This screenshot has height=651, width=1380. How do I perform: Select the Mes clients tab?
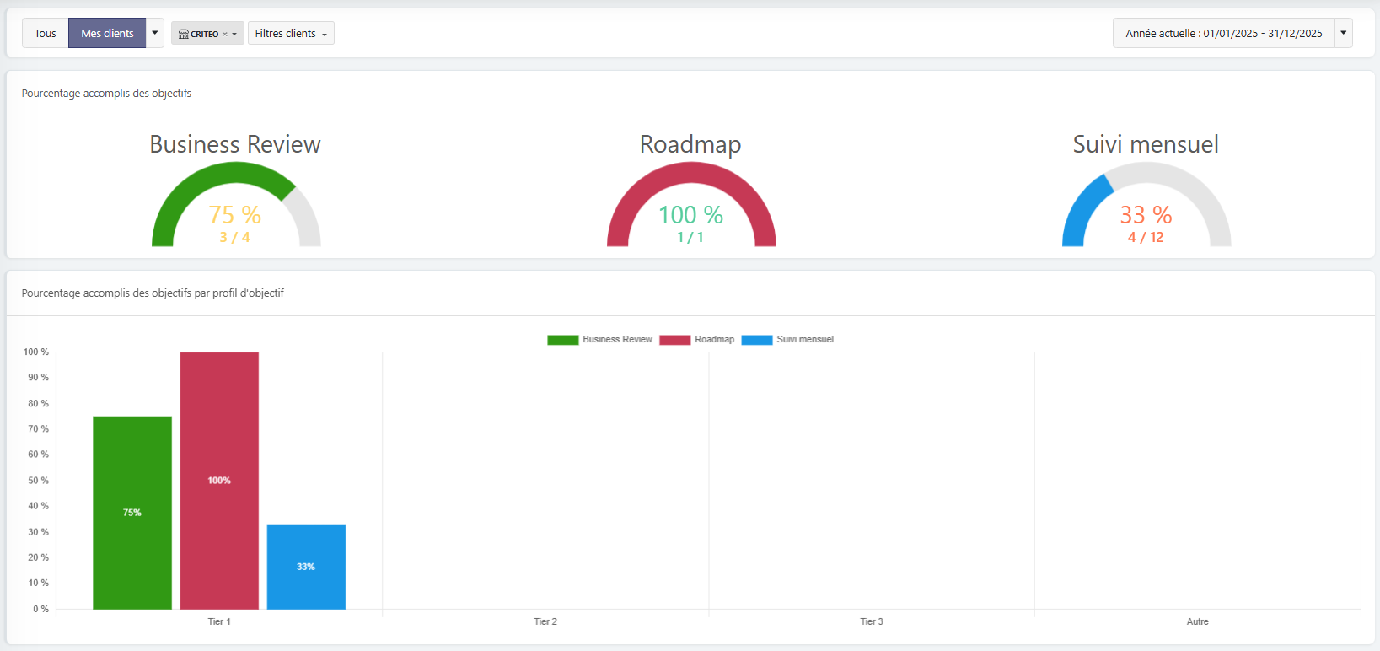pyautogui.click(x=107, y=34)
